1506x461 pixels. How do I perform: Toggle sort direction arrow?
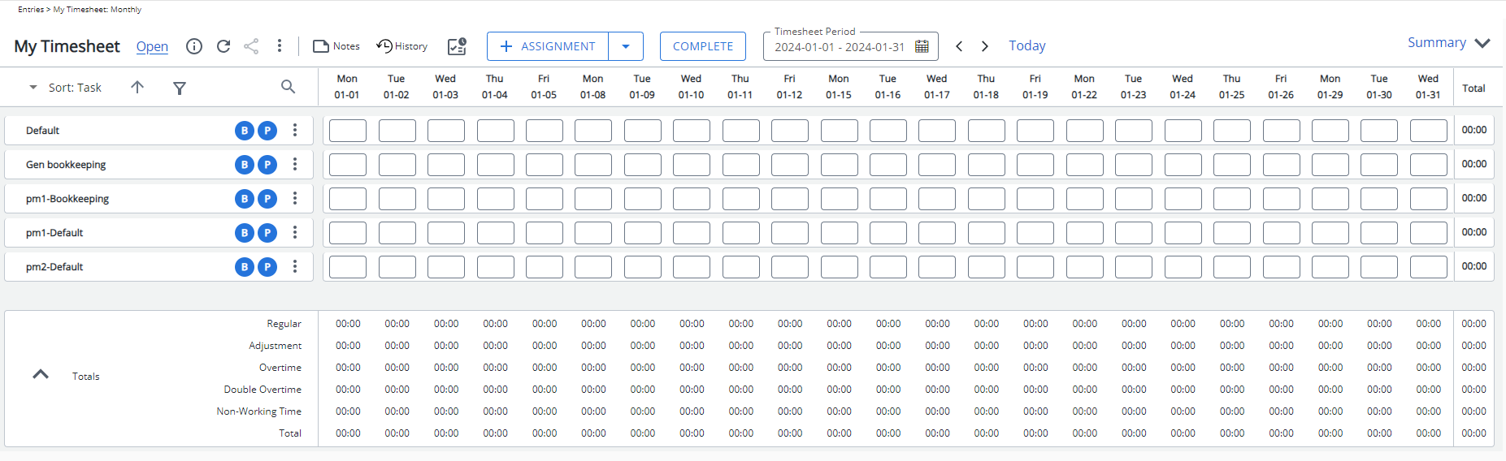click(137, 87)
